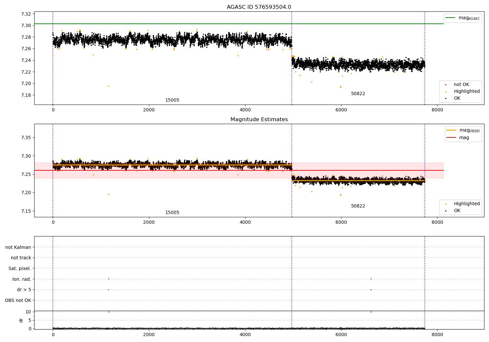Image resolution: width=489 pixels, height=342 pixels.
Task: Click x-axis tick 8000 under bottom plot
Action: pyautogui.click(x=437, y=335)
